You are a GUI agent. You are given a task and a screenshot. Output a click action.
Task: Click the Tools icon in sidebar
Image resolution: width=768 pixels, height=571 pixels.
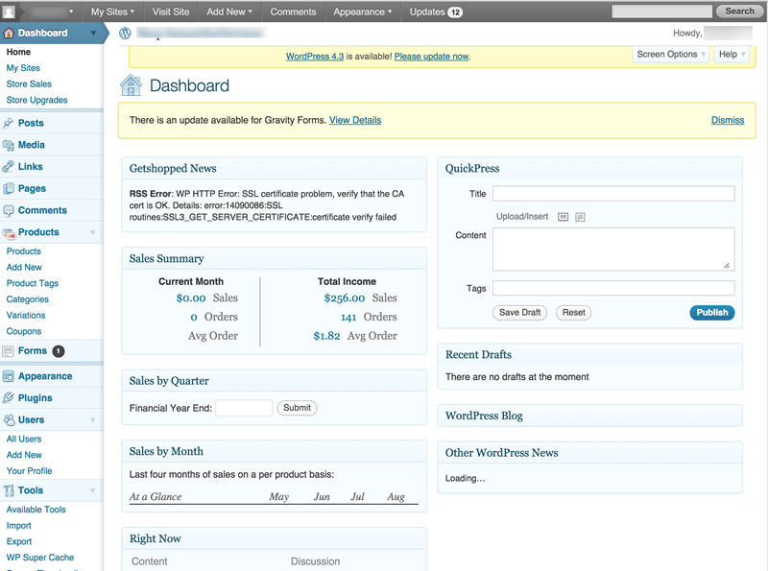pyautogui.click(x=9, y=490)
